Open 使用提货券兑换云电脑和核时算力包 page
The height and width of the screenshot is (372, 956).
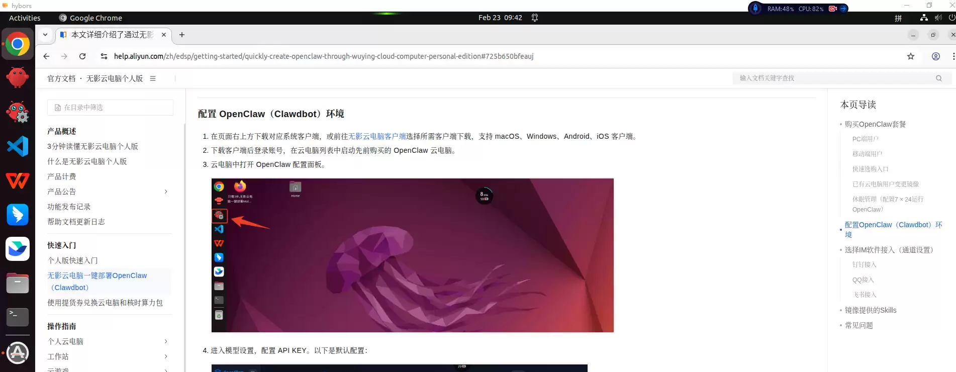[x=105, y=303]
